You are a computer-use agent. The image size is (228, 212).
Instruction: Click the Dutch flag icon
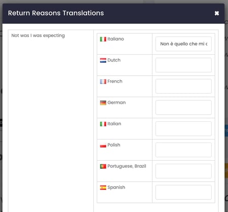103,60
